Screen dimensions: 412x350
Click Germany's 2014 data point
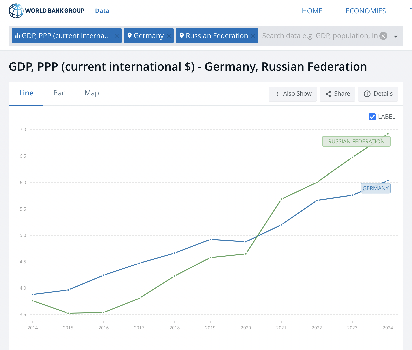click(x=33, y=294)
